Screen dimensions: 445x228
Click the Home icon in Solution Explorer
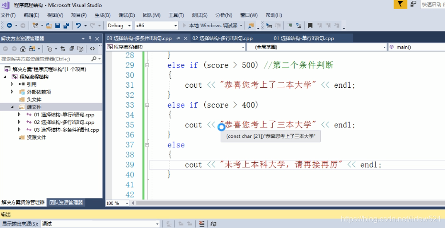(x=23, y=49)
